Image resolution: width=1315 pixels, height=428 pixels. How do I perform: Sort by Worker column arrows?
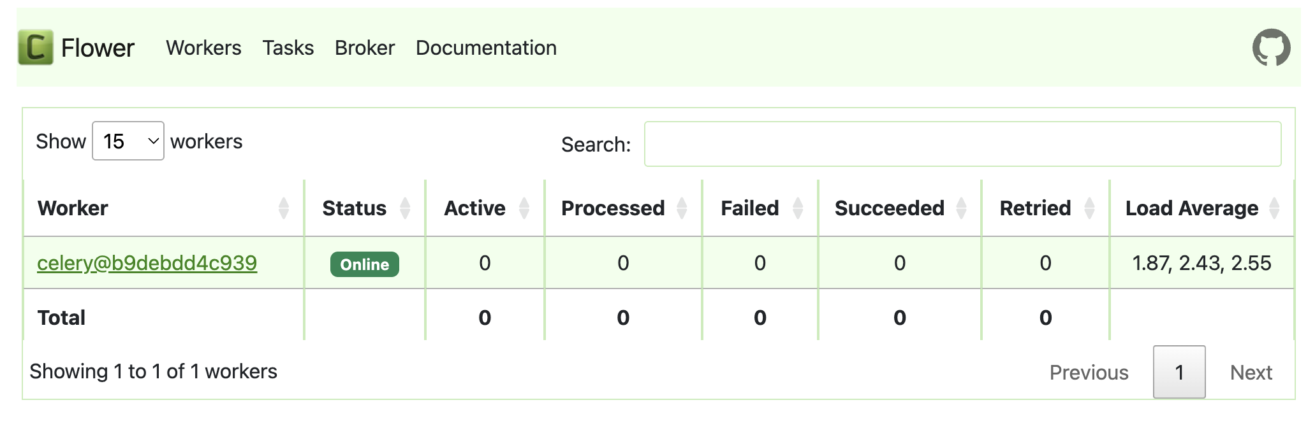(x=284, y=208)
